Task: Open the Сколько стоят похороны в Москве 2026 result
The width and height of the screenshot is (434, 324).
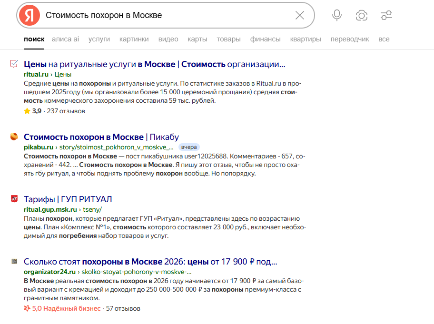Action: (150, 262)
